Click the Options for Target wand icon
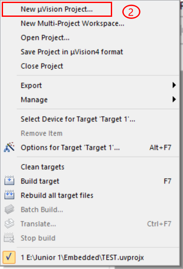Image resolution: width=183 pixels, height=269 pixels. [x=9, y=147]
